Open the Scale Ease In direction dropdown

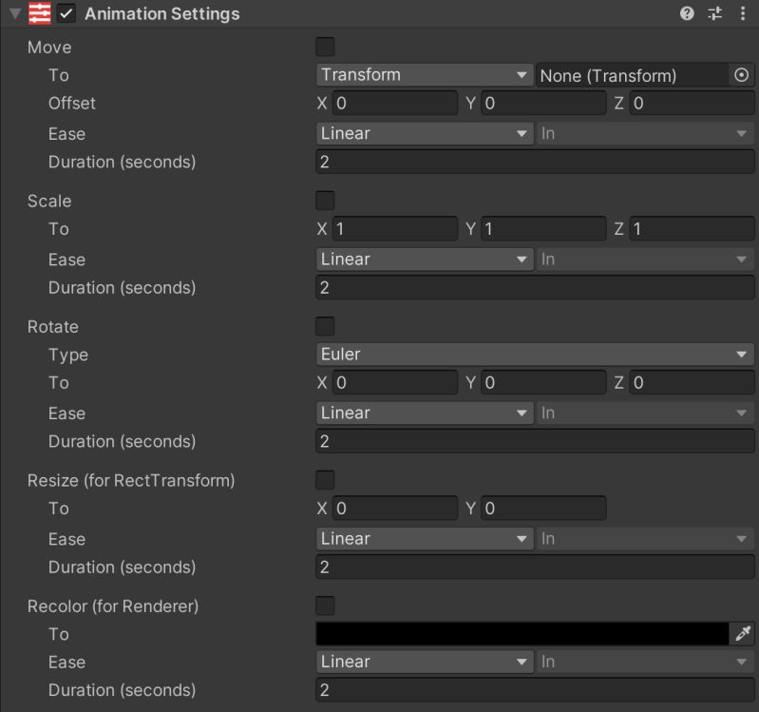(645, 260)
